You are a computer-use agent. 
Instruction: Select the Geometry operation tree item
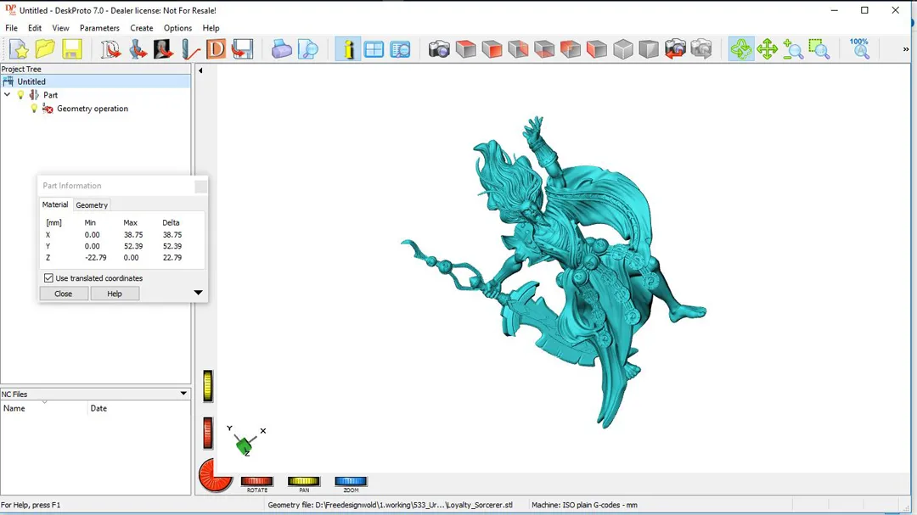[93, 108]
